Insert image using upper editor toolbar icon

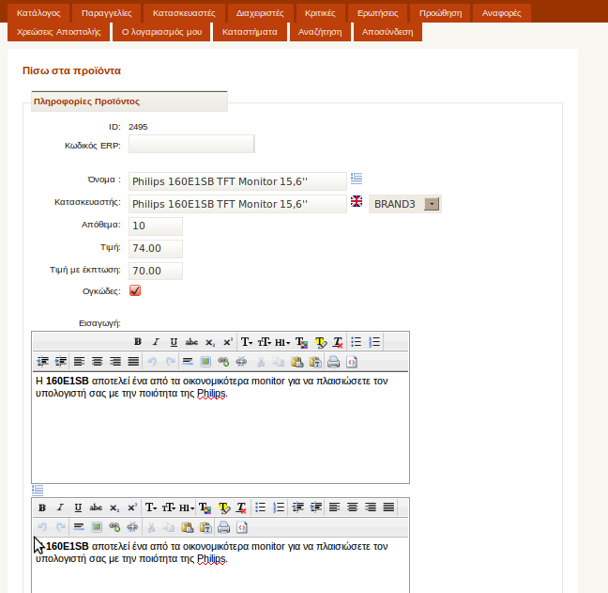[x=205, y=362]
